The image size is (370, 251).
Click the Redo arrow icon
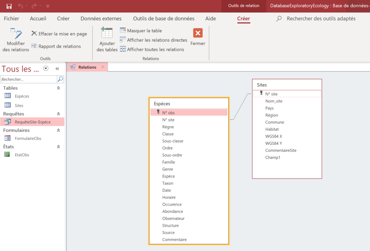[34, 6]
